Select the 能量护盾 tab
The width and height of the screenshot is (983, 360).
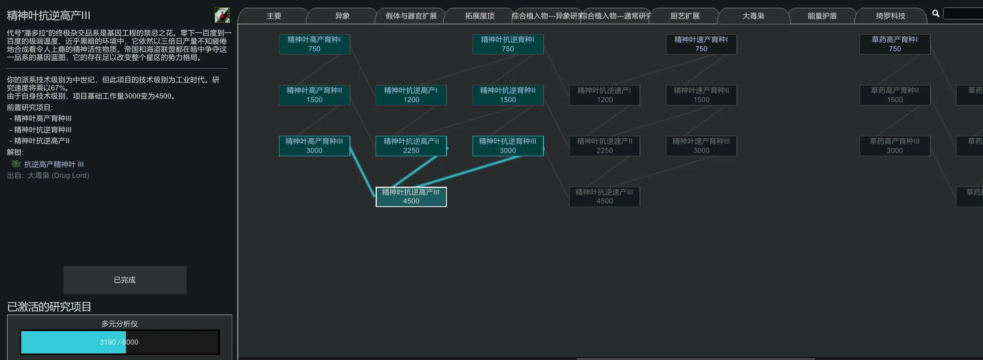click(x=822, y=16)
